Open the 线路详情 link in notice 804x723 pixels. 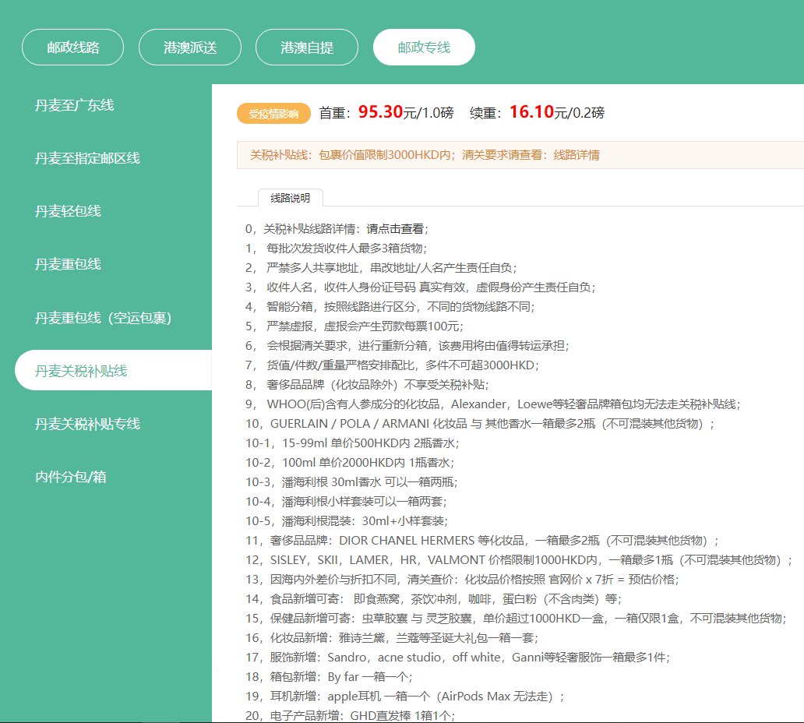pyautogui.click(x=577, y=155)
